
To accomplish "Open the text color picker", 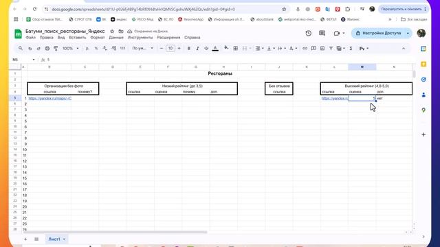I will (x=215, y=49).
